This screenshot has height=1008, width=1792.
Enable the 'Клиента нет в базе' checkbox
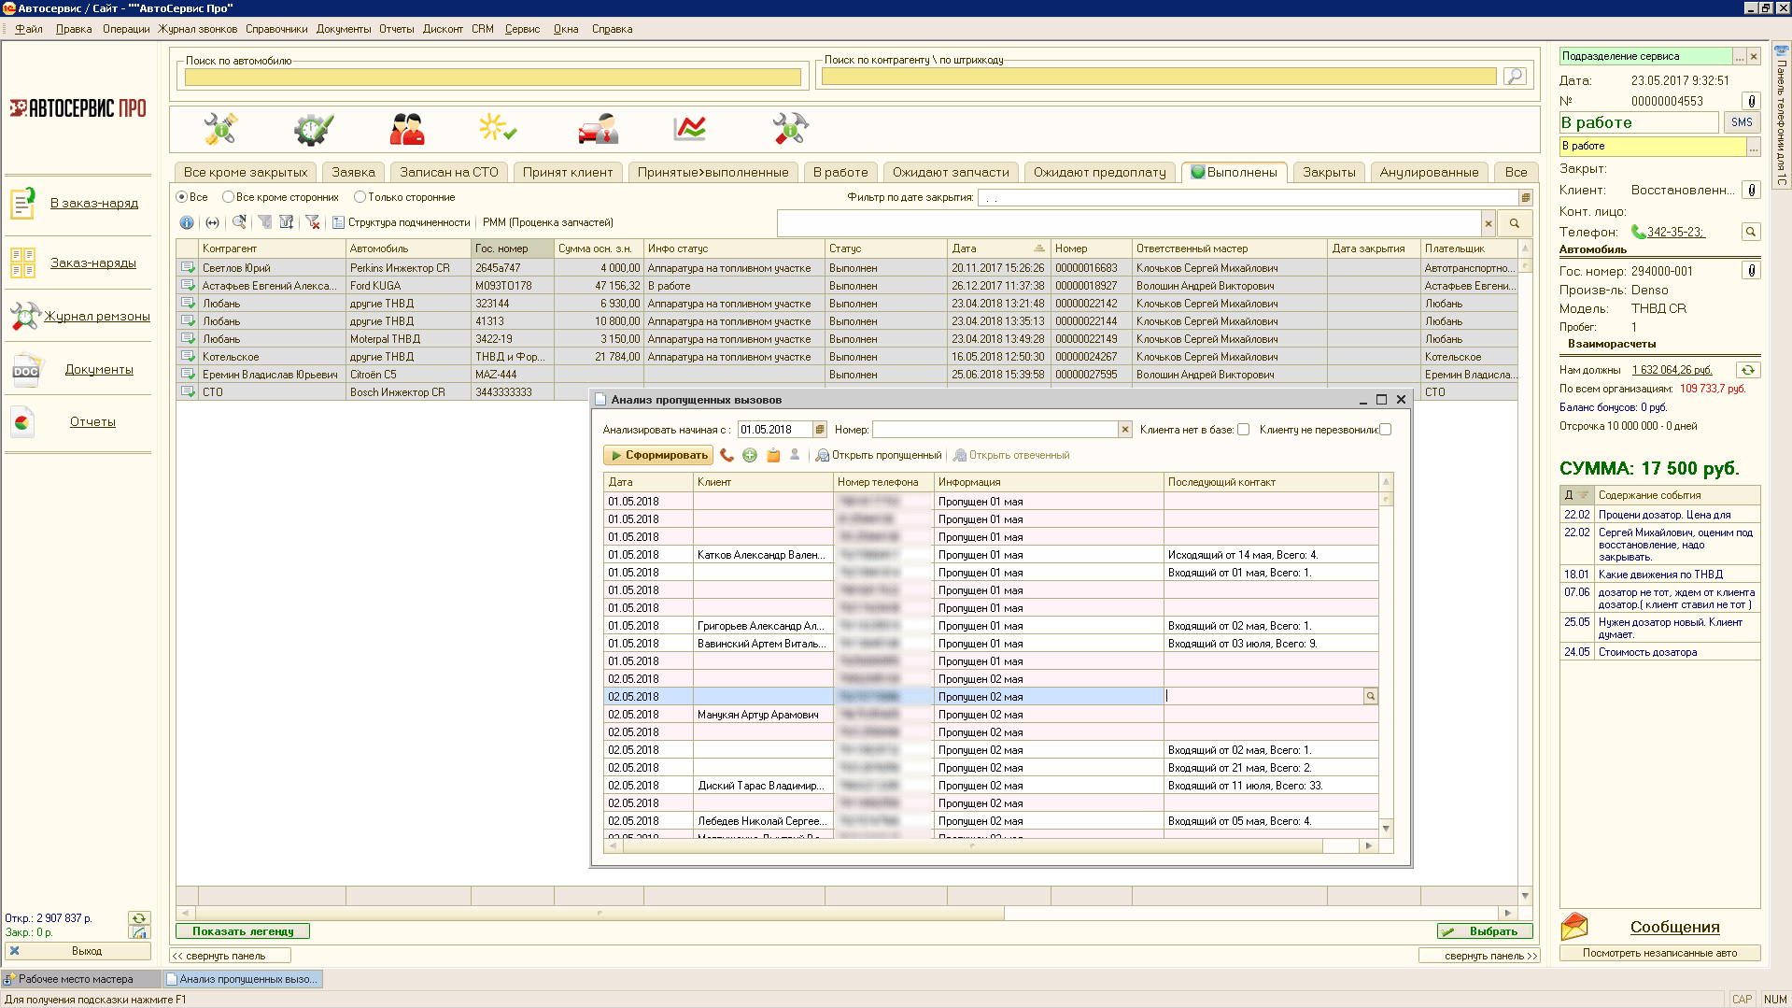coord(1243,430)
